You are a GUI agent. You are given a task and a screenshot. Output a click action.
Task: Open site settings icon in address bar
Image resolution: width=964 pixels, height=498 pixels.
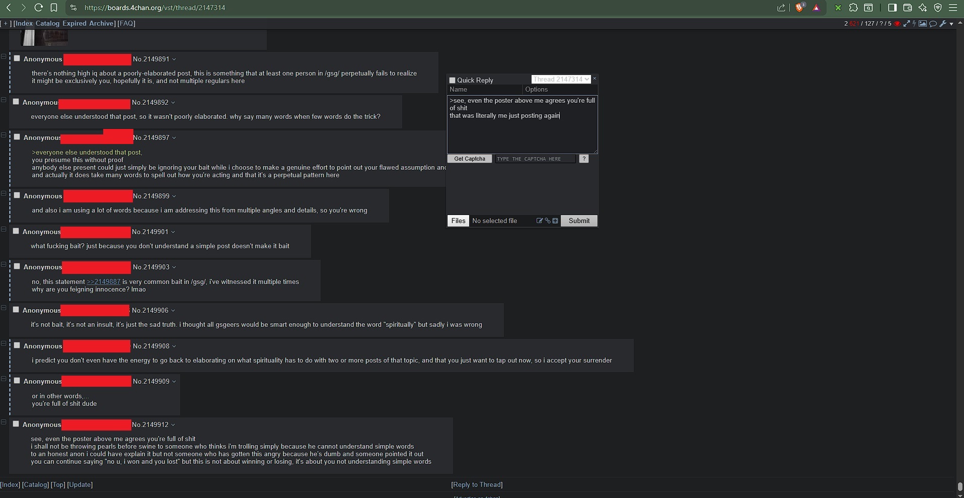click(73, 8)
